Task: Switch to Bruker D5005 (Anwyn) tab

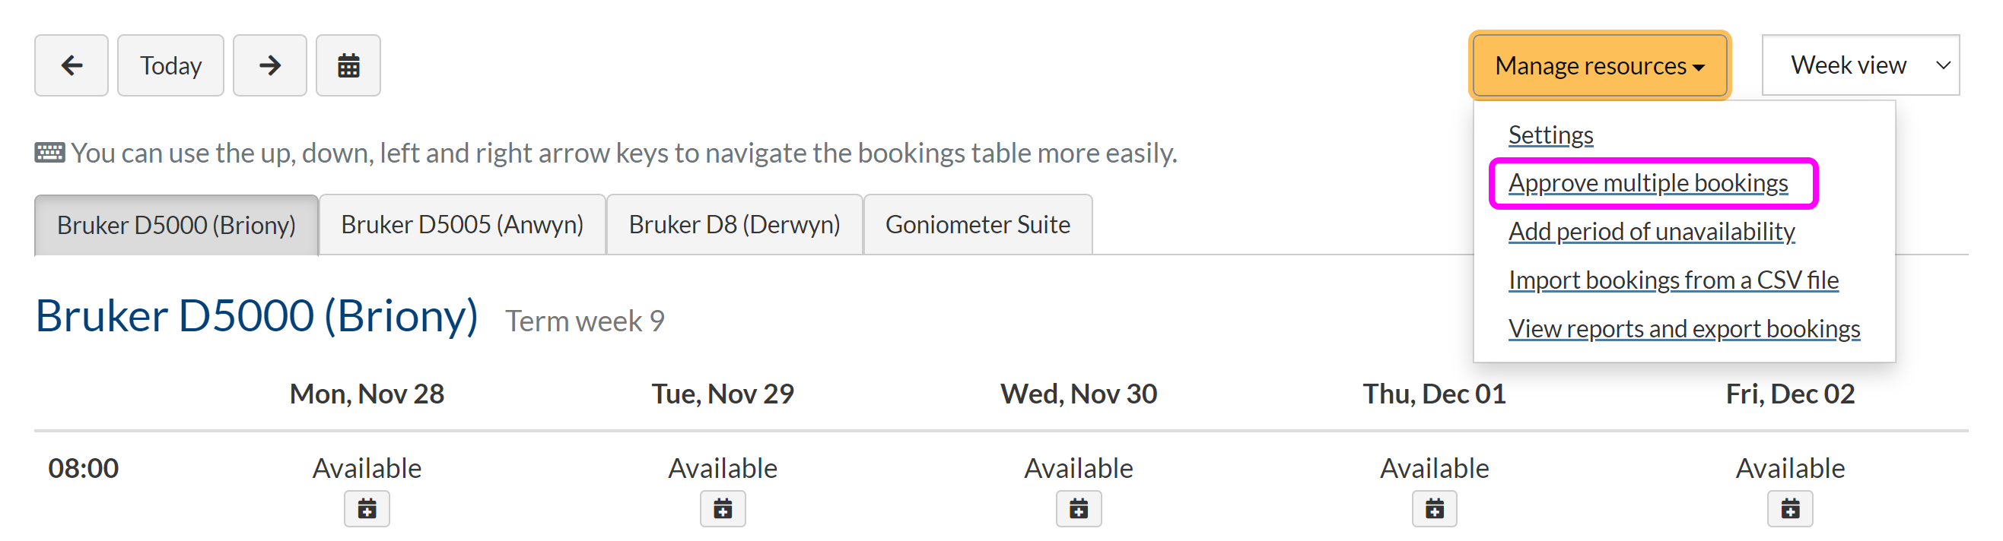Action: (x=462, y=225)
